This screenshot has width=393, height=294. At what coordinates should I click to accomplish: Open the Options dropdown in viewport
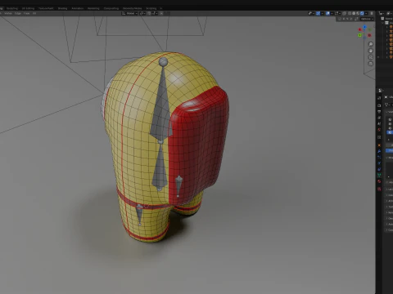pyautogui.click(x=367, y=19)
